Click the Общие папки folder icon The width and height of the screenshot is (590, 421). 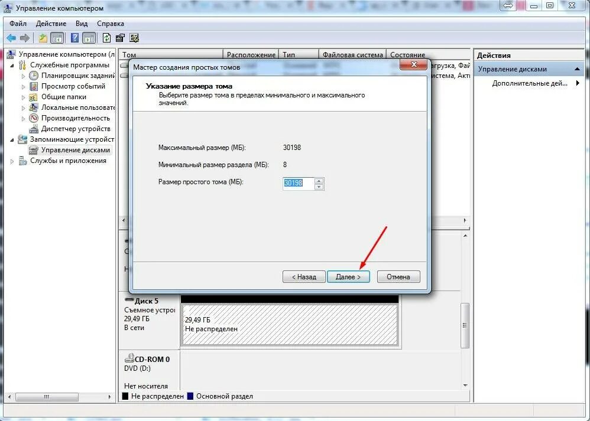coord(34,97)
